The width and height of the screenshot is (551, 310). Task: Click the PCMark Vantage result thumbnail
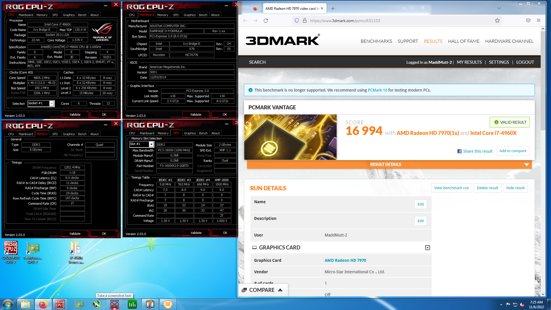tap(290, 137)
